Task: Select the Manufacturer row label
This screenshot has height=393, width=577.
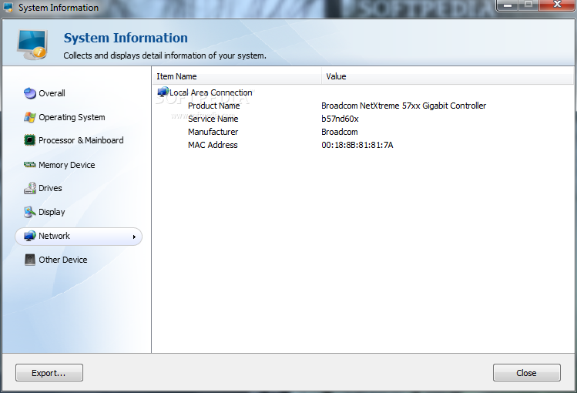Action: 213,132
